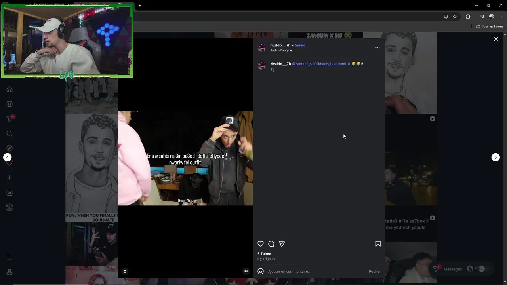This screenshot has width=507, height=285.
Task: Open profile avatar in the sidebar
Action: pyautogui.click(x=10, y=207)
